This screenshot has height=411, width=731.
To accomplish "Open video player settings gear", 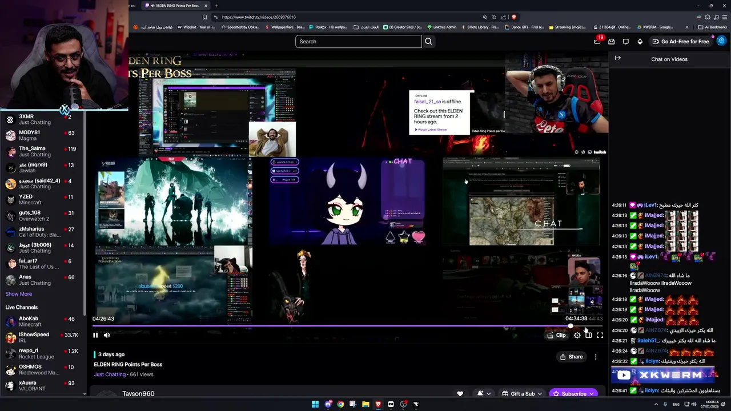I will [577, 335].
